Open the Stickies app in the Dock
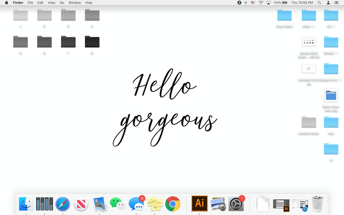This screenshot has height=215, width=344. click(154, 204)
